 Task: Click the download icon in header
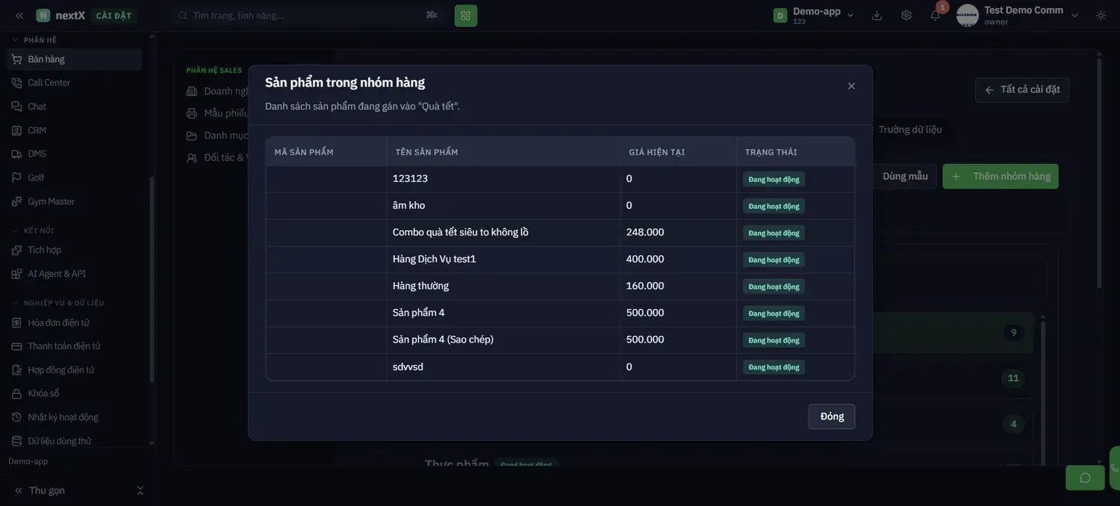tap(877, 16)
